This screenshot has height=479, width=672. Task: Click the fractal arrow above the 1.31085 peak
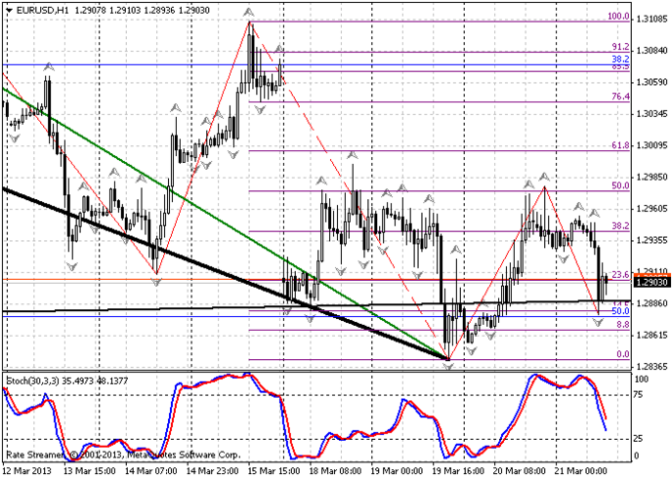point(250,14)
